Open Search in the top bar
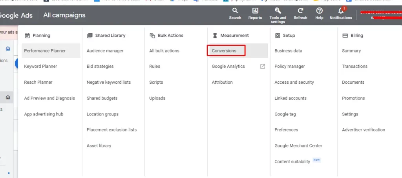Viewport: 402px width, 178px height. point(235,14)
